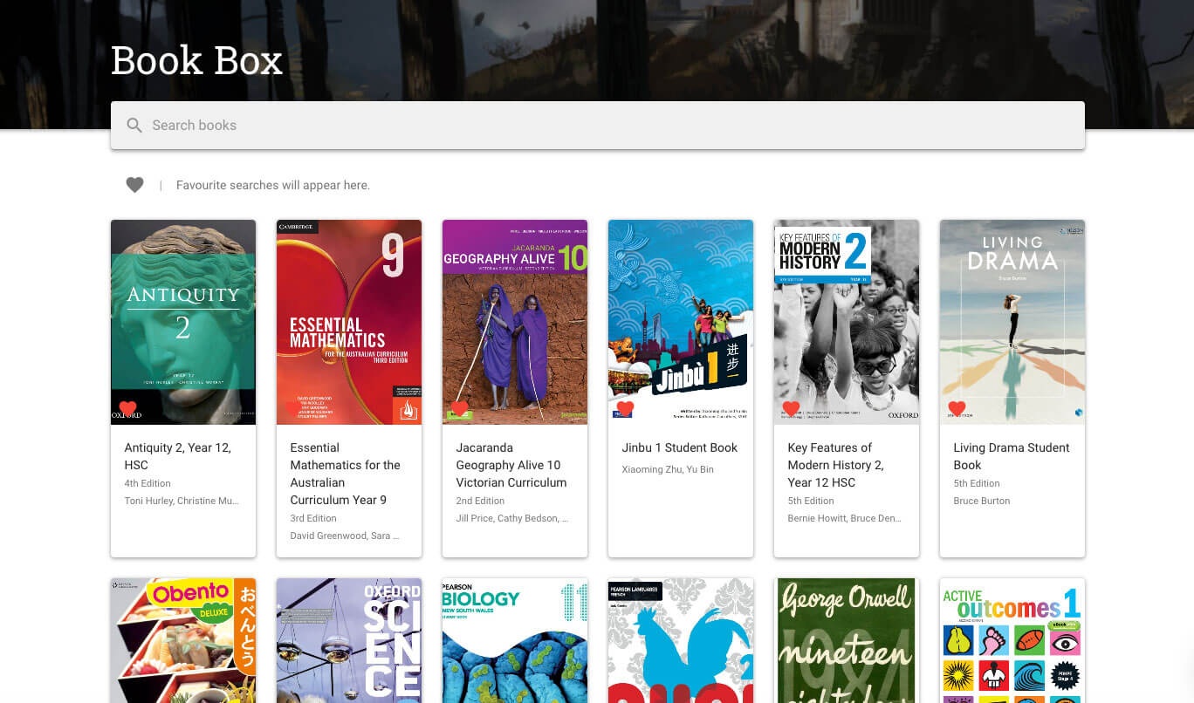Select the Essential Mathematics cover image

[x=349, y=314]
